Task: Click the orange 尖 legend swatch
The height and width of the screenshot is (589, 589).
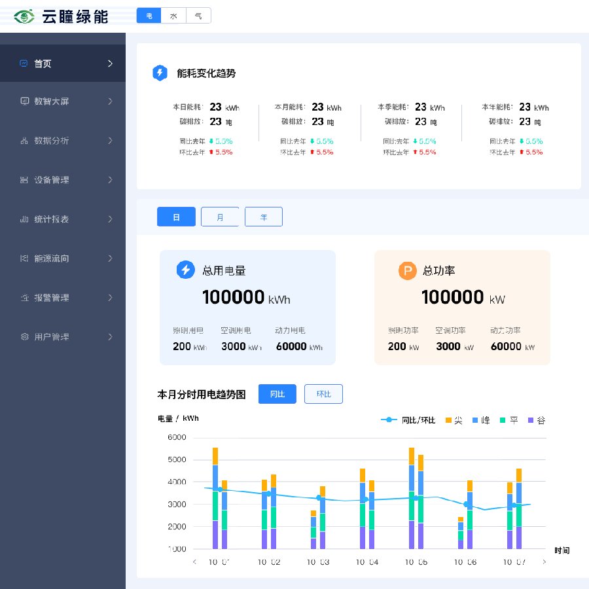Action: point(449,420)
